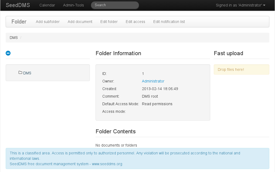Screen dimensions: 275x172
Task: Open Edit access settings
Action: click(135, 22)
